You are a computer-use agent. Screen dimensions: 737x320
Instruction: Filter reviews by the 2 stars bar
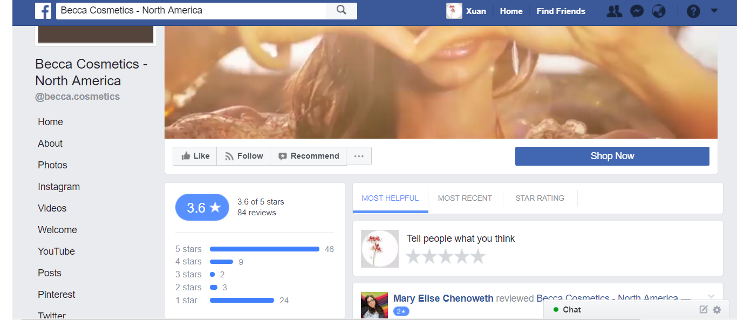[x=214, y=288]
